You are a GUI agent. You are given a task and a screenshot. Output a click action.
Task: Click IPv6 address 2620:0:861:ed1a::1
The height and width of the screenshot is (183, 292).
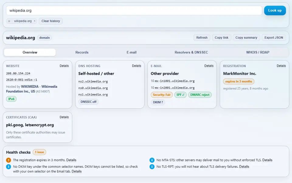tap(22, 80)
